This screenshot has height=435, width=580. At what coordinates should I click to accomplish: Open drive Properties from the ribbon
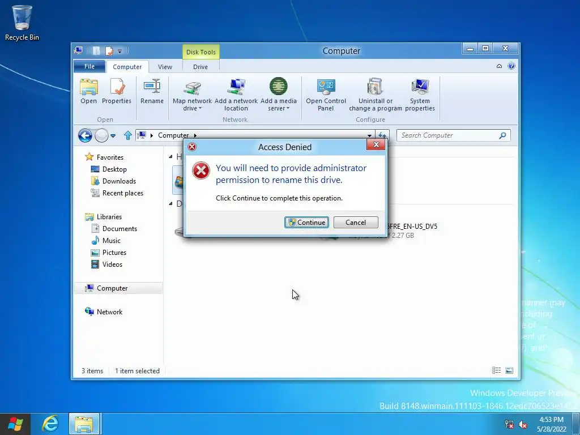point(117,91)
